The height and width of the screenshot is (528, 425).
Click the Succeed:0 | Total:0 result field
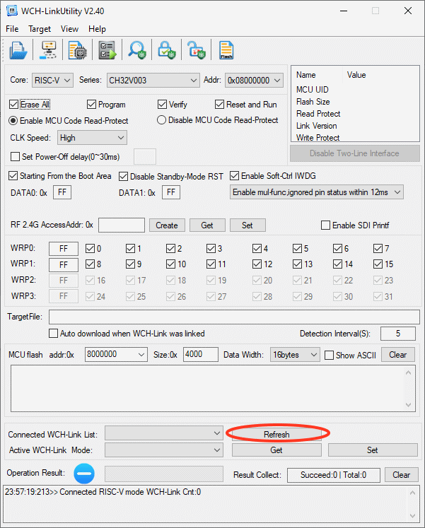pyautogui.click(x=334, y=475)
